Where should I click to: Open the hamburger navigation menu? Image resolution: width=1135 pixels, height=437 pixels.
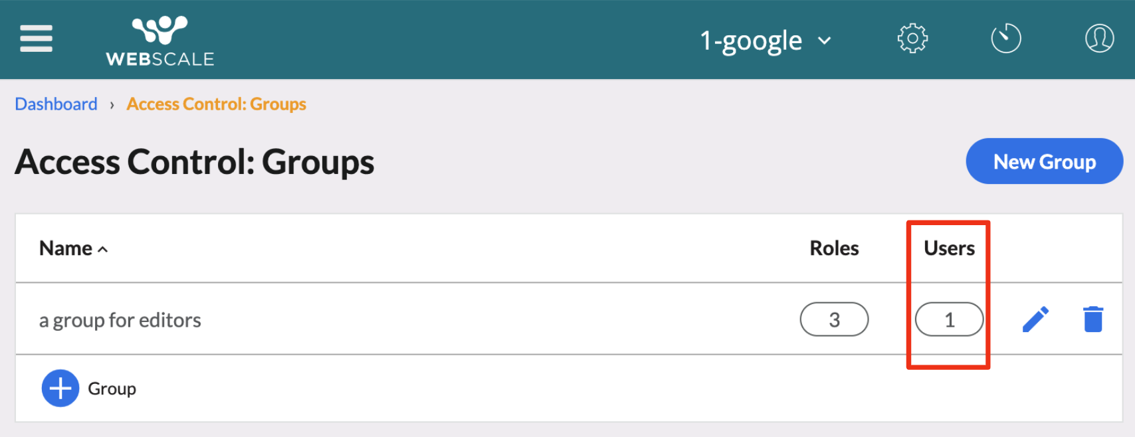coord(36,39)
